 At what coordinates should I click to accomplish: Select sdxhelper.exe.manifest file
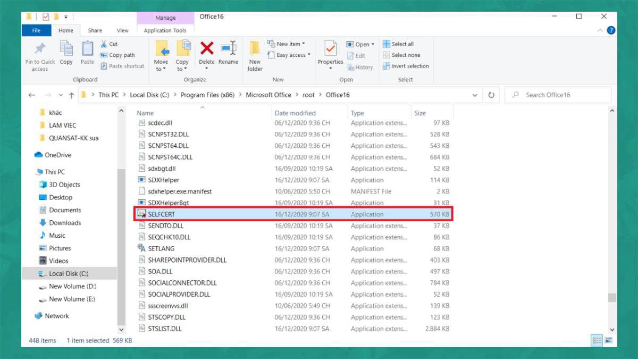click(x=293, y=191)
